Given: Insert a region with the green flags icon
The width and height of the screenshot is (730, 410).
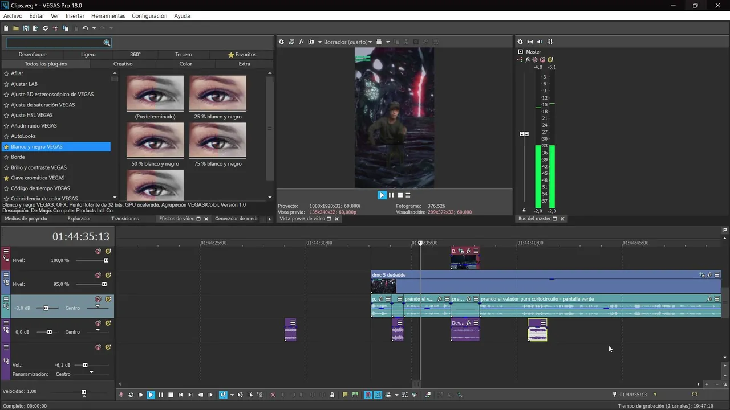Looking at the screenshot, I should [x=355, y=395].
